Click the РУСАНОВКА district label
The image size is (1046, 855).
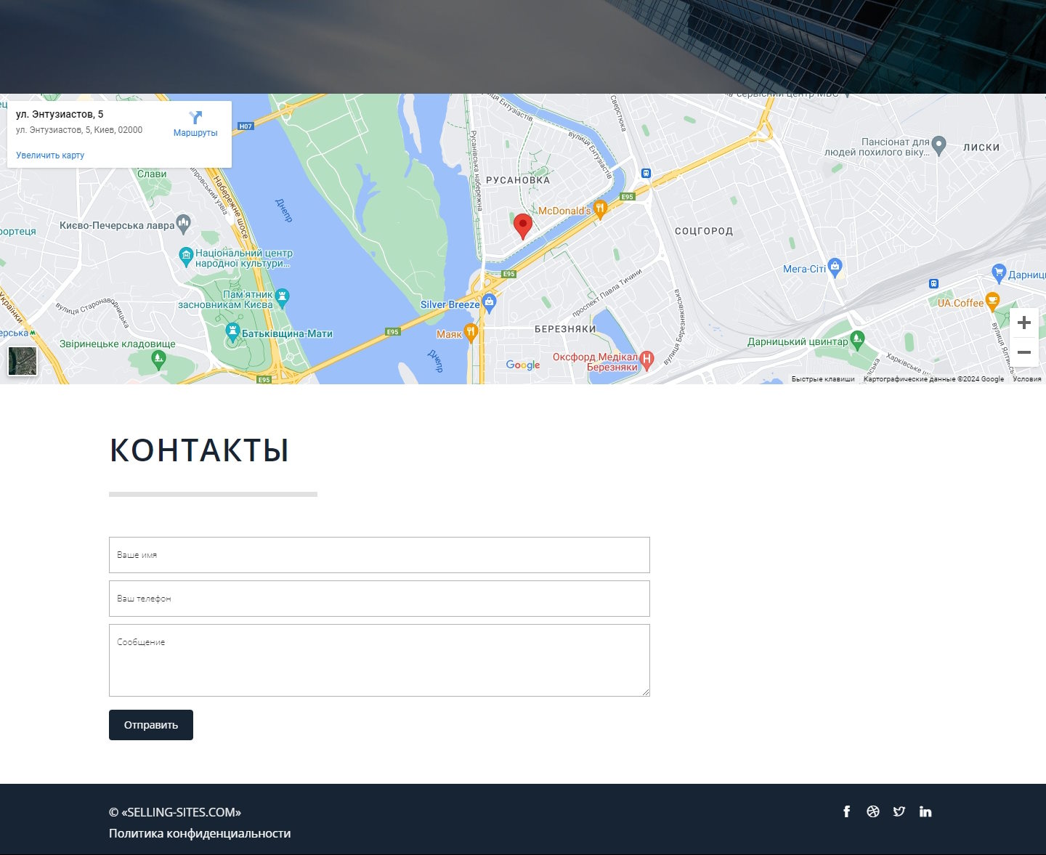518,180
